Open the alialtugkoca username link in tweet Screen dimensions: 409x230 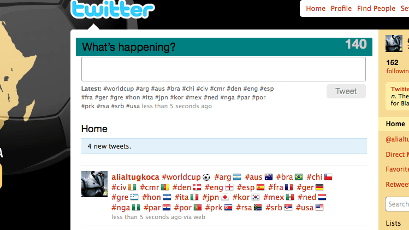pos(135,177)
